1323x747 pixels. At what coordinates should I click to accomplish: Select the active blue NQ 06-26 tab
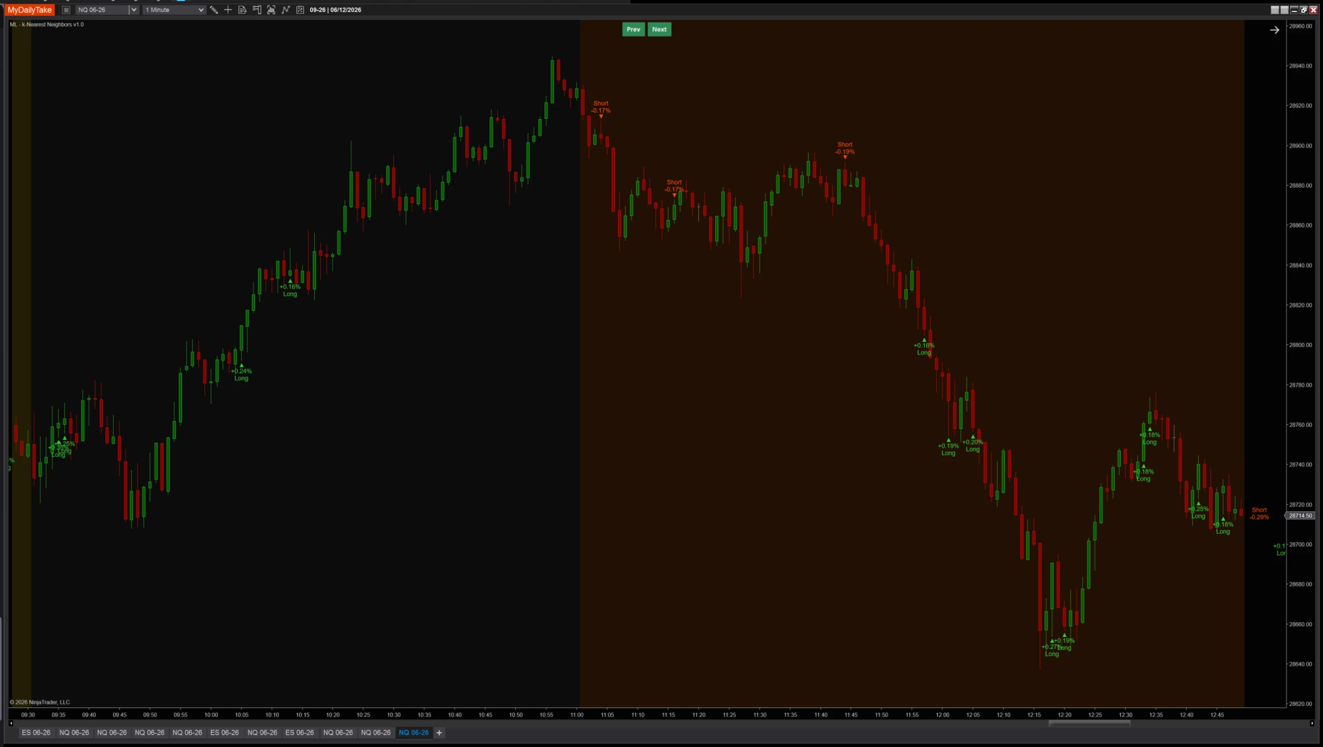413,733
